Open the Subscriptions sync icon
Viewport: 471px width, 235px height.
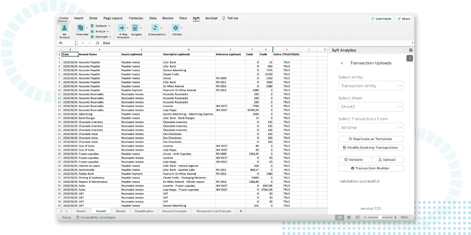(155, 28)
